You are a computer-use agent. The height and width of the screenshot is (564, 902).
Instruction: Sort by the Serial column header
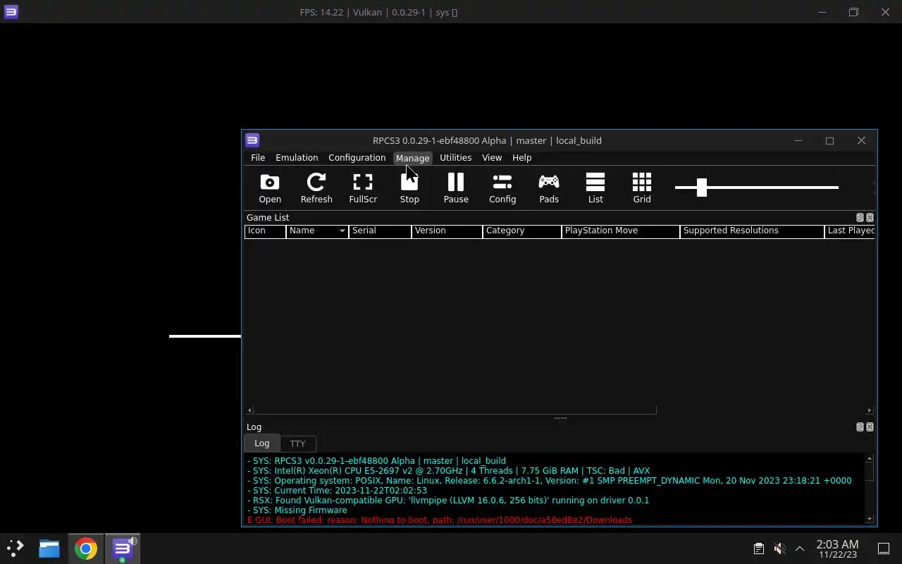click(380, 231)
